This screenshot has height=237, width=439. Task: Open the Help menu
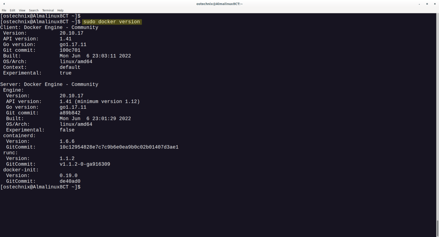(x=60, y=10)
